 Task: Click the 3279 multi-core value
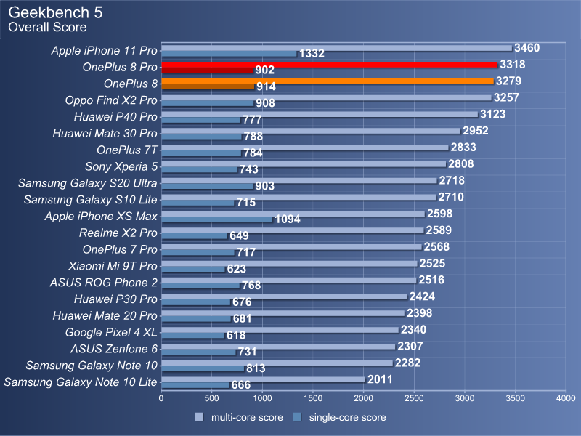pos(509,81)
